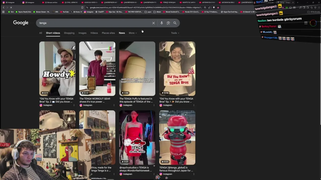Start voice search with the microphone icon
Image resolution: width=321 pixels, height=180 pixels.
click(162, 23)
